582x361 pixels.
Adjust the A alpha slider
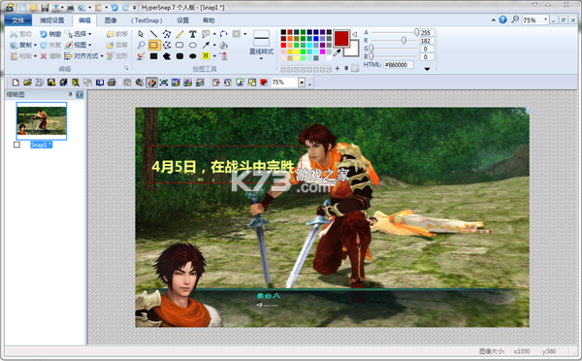[416, 32]
